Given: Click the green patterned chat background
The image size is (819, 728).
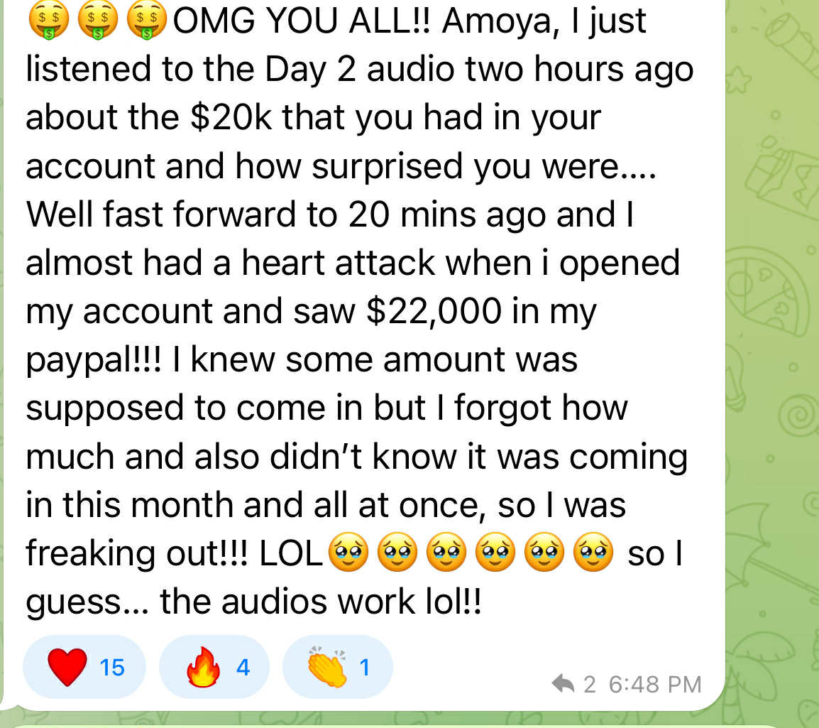Looking at the screenshot, I should point(773,366).
